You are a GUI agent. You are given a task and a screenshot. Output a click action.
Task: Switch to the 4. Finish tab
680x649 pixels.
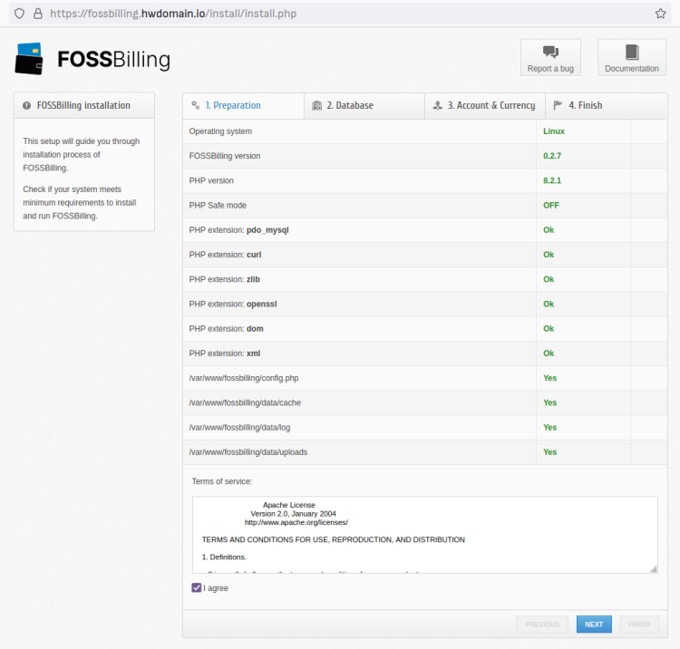(606, 105)
